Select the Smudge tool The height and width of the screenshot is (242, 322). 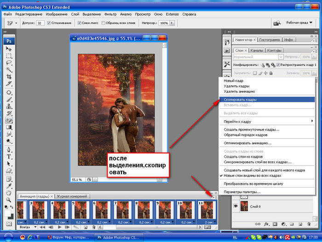[x=9, y=134]
